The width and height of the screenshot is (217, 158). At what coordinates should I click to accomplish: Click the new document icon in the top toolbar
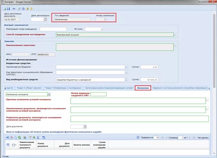[x=5, y=9]
